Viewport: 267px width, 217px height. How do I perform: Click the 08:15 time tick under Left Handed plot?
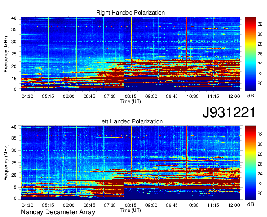(x=131, y=205)
